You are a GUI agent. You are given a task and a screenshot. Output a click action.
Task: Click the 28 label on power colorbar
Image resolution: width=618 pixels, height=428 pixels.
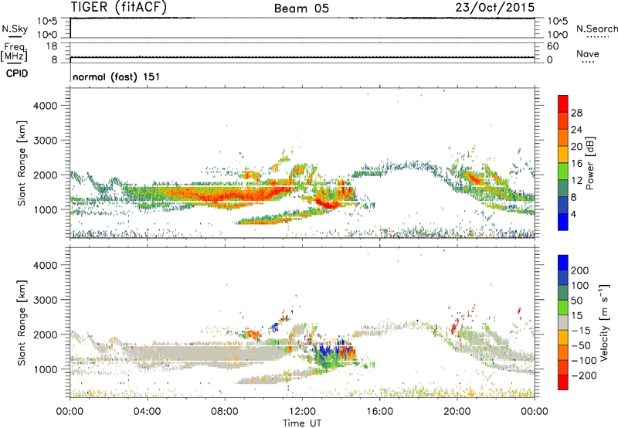[576, 113]
